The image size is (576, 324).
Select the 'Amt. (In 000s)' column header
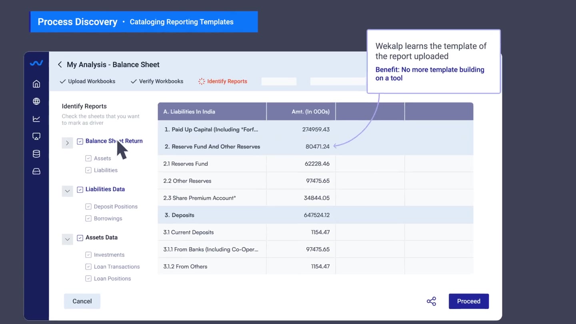[301, 112]
